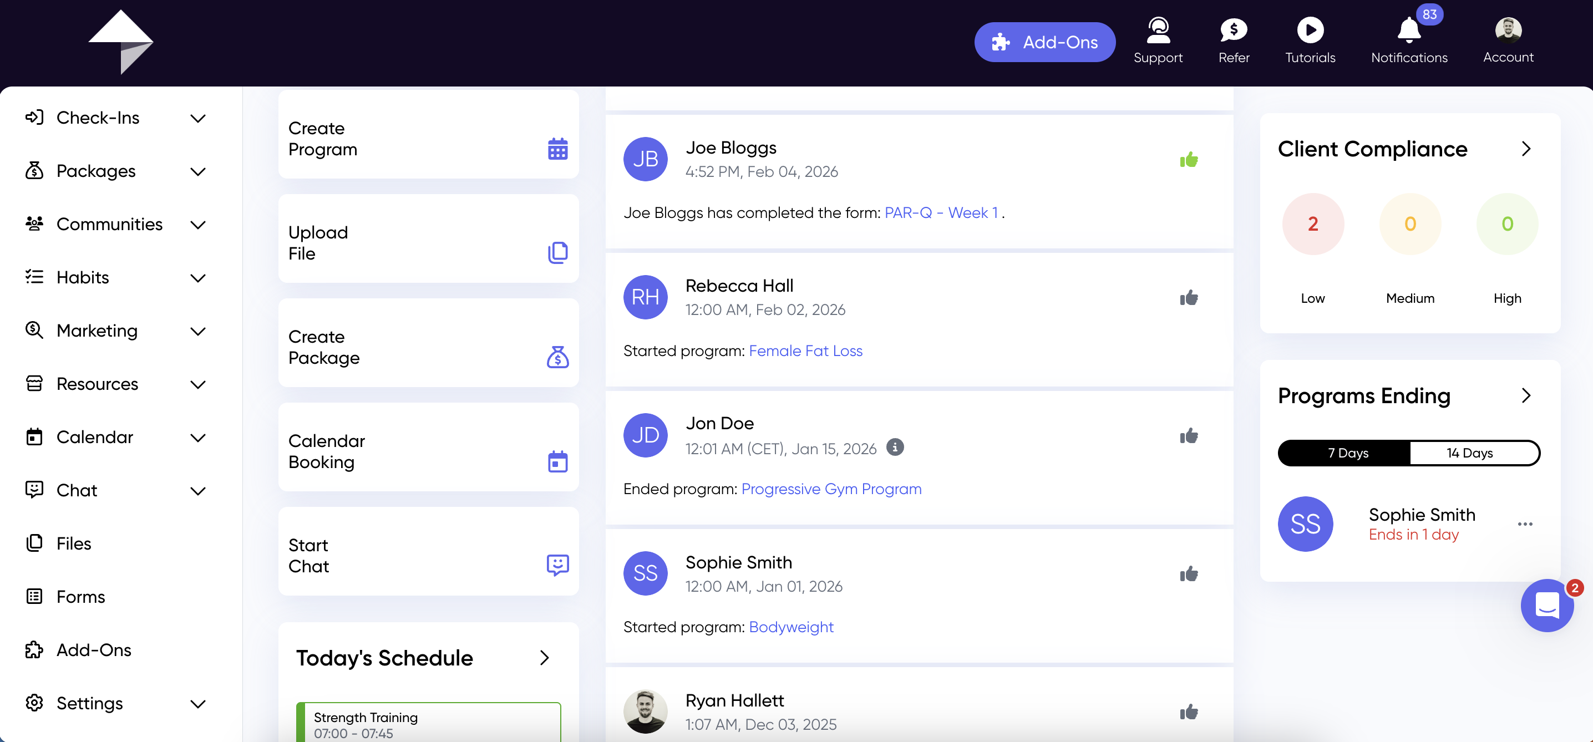Click Ryan Hallett's profile photo

pyautogui.click(x=645, y=711)
